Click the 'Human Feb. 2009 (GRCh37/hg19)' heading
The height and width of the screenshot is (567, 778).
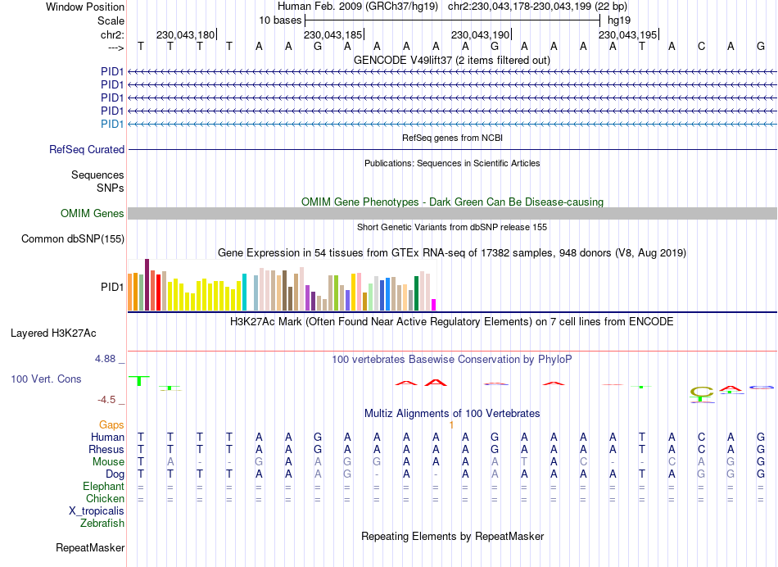358,7
